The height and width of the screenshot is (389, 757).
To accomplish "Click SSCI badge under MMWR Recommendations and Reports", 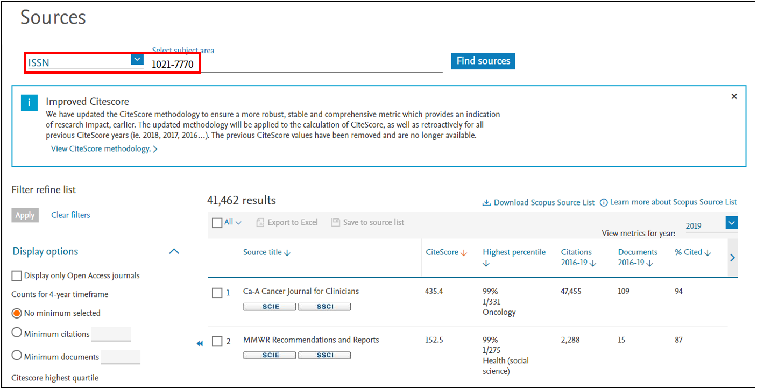I will tap(324, 355).
